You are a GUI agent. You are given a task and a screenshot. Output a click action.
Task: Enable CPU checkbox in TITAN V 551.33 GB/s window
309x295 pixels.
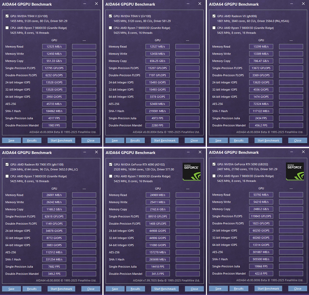(x=7, y=28)
